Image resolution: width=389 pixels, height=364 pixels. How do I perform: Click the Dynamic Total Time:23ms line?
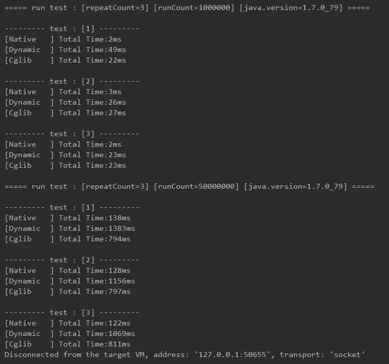(x=66, y=155)
